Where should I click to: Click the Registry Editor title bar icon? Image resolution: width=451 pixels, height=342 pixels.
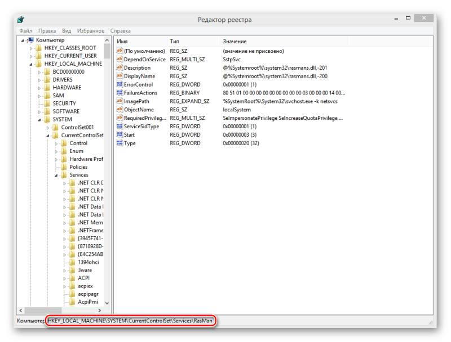(20, 20)
